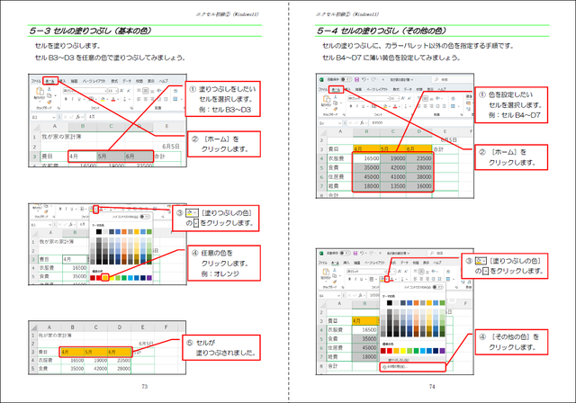Click Format Painter brush in 5-3 step ① screenshot
The height and width of the screenshot is (403, 576).
pos(49,102)
